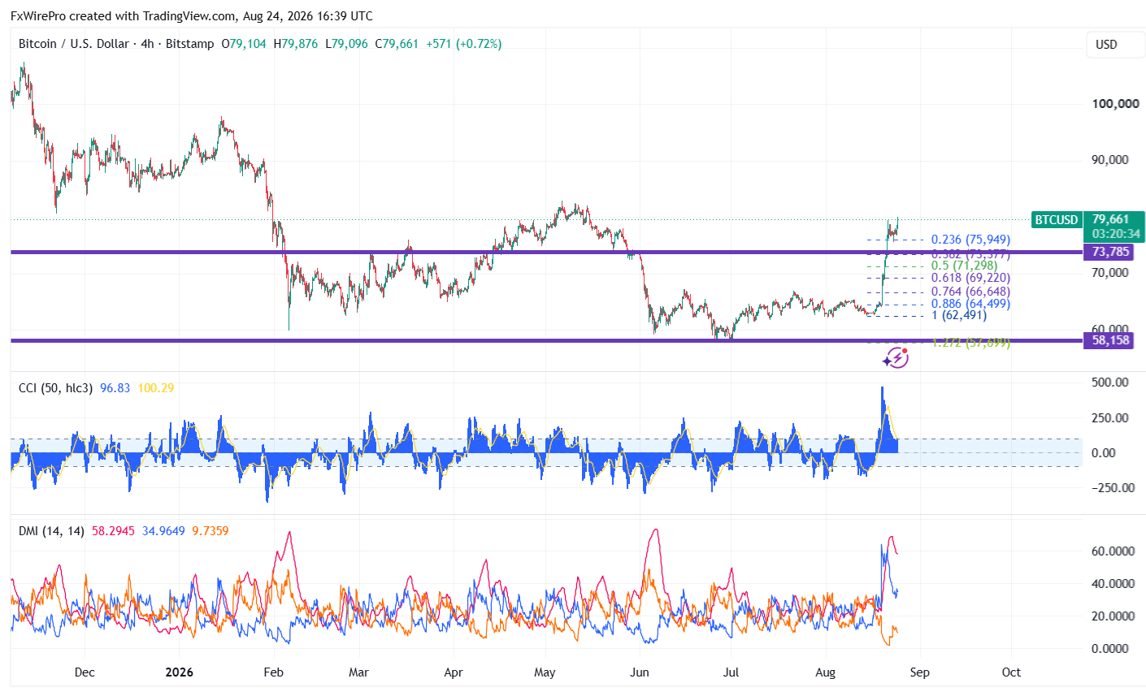Image resolution: width=1146 pixels, height=696 pixels.
Task: Click the May label on the time axis
Action: (x=545, y=672)
